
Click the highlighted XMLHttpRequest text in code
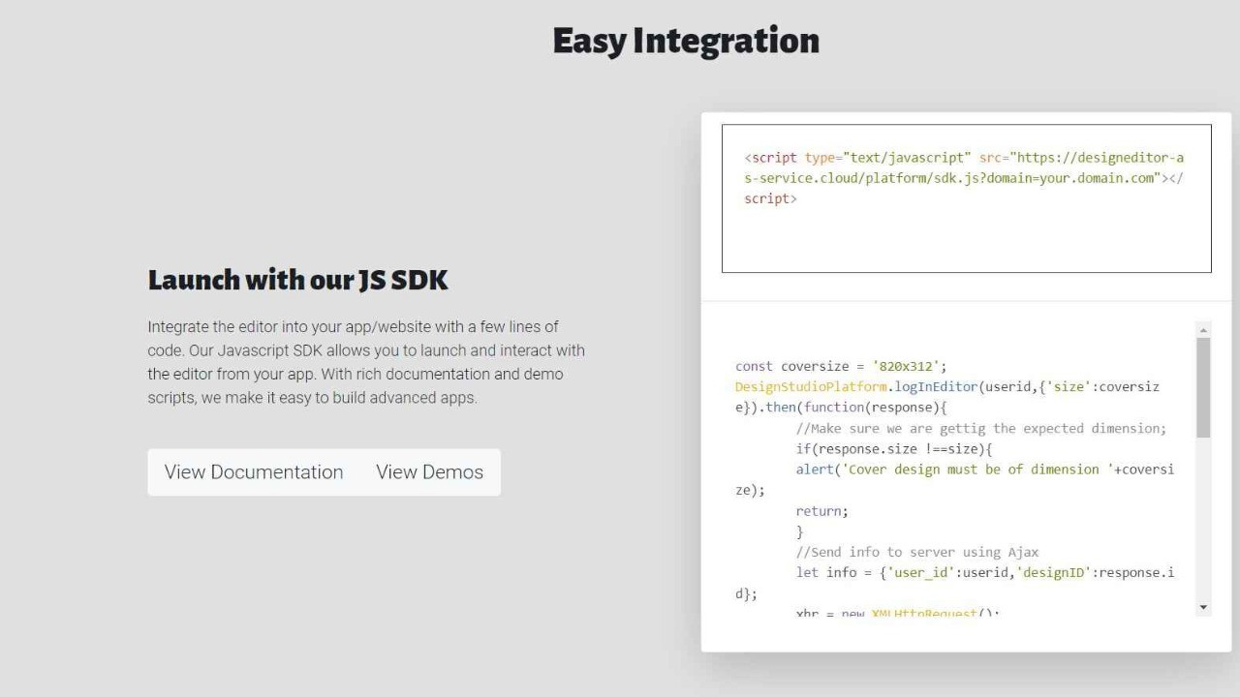(923, 613)
